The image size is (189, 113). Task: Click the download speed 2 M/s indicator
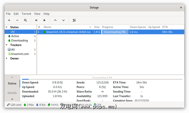[29, 105]
